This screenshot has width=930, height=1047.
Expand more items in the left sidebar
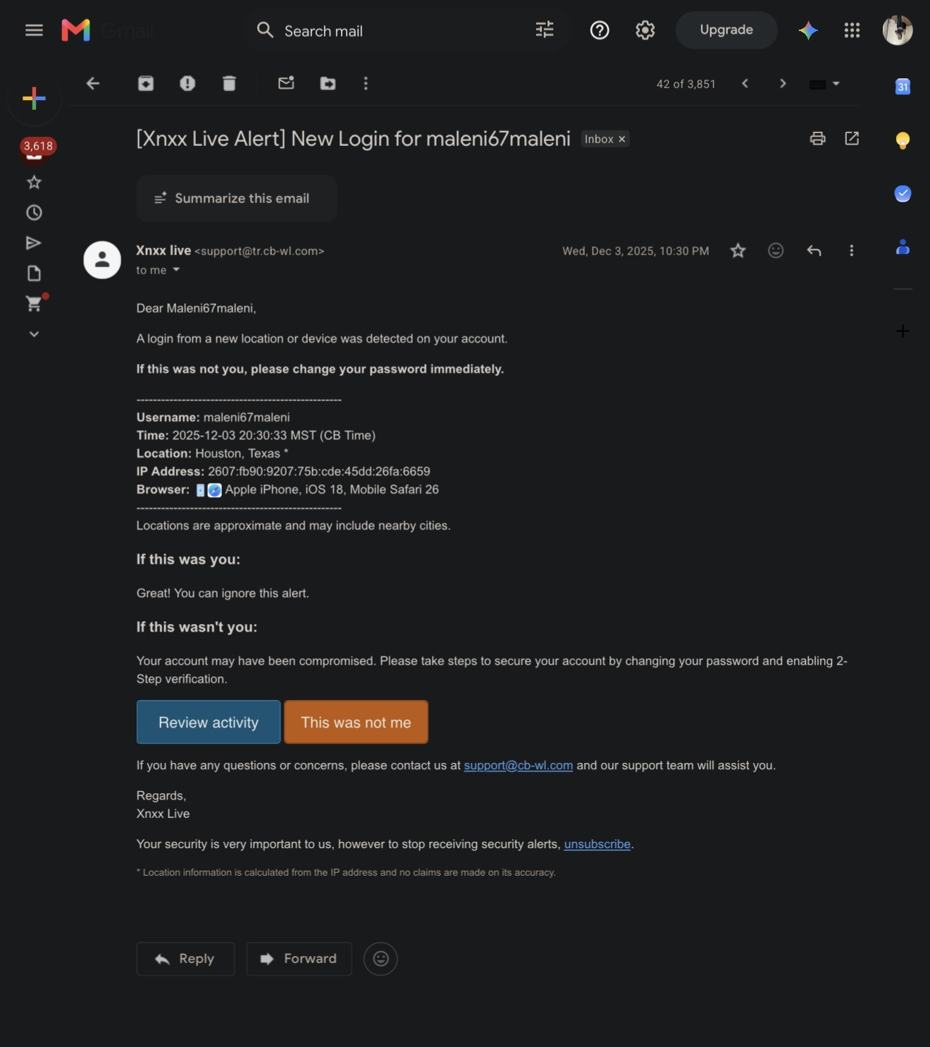coord(34,333)
